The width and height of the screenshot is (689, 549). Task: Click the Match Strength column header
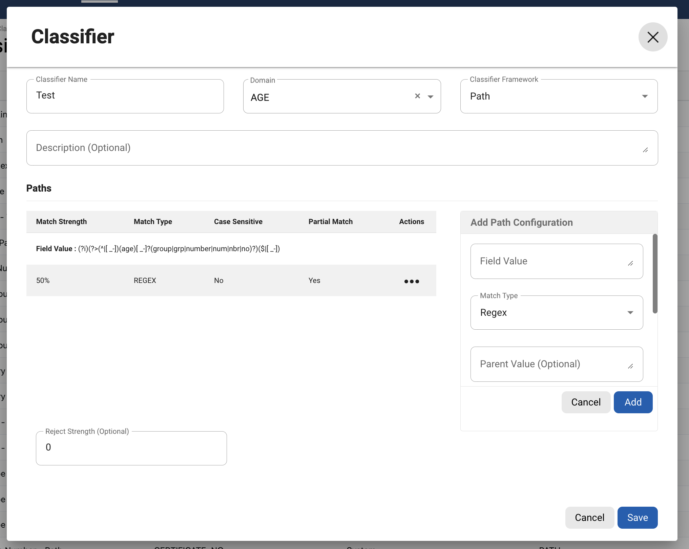pos(61,222)
